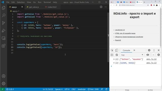
Task: Bookmark this page with the star
Action: pos(148,5)
